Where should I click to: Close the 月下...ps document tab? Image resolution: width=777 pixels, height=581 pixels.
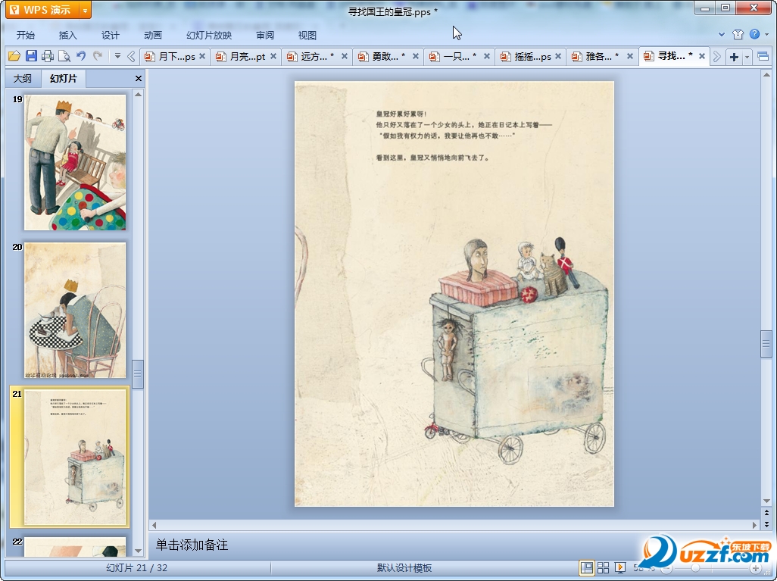coord(202,57)
